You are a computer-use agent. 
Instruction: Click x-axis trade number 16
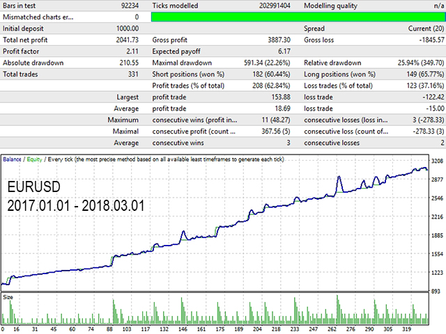16,329
